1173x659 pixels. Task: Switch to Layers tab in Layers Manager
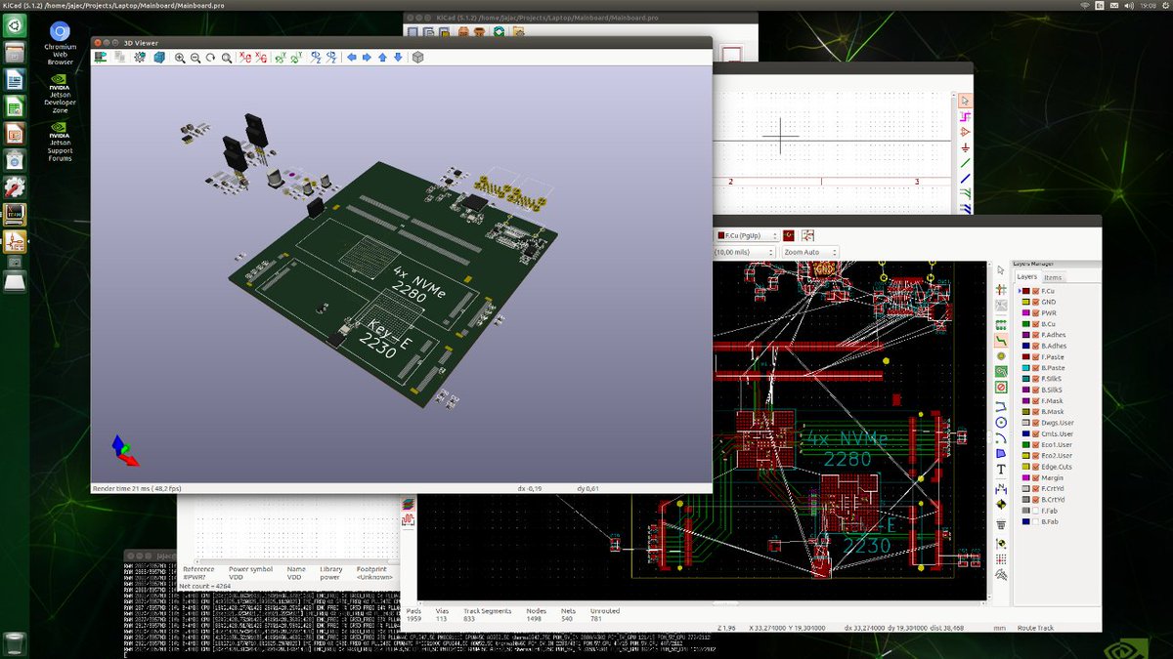pos(1026,276)
